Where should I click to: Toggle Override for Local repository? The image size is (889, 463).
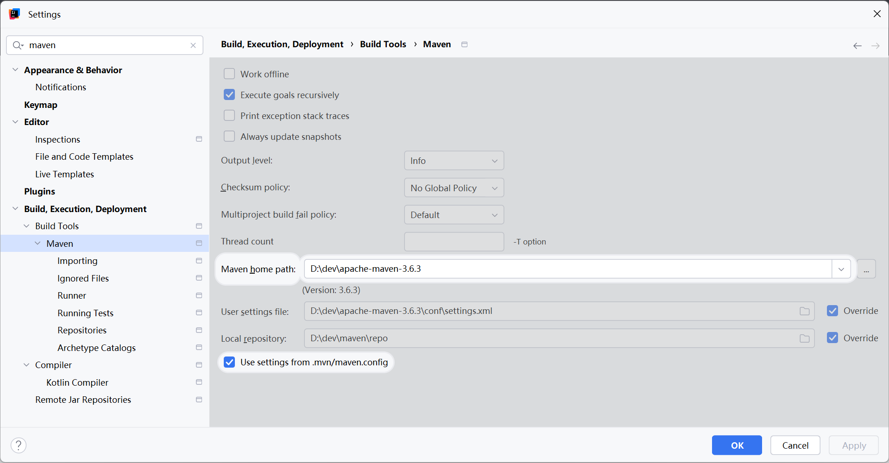832,338
